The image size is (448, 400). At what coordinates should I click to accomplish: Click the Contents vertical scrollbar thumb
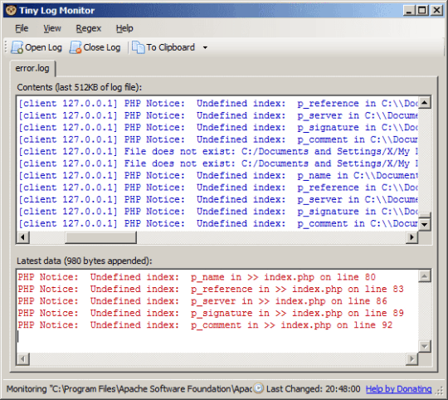(425, 215)
